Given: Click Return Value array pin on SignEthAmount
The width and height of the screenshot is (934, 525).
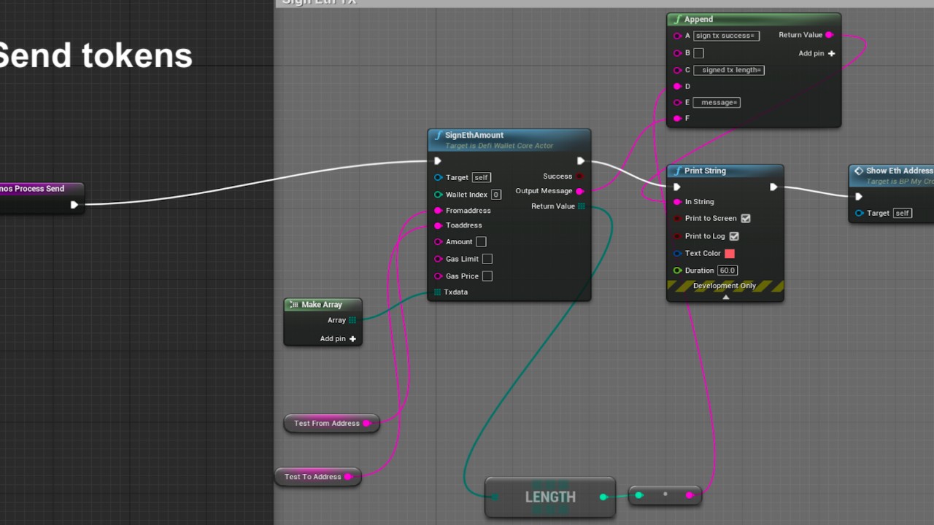Looking at the screenshot, I should click(x=582, y=206).
